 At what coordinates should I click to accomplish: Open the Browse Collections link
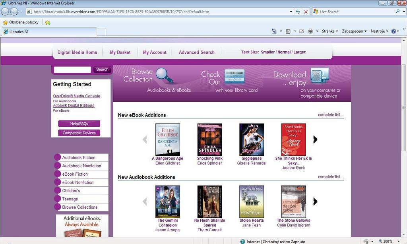pos(79,207)
